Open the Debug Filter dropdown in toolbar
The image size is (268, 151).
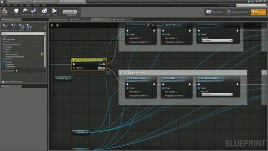[x=70, y=12]
